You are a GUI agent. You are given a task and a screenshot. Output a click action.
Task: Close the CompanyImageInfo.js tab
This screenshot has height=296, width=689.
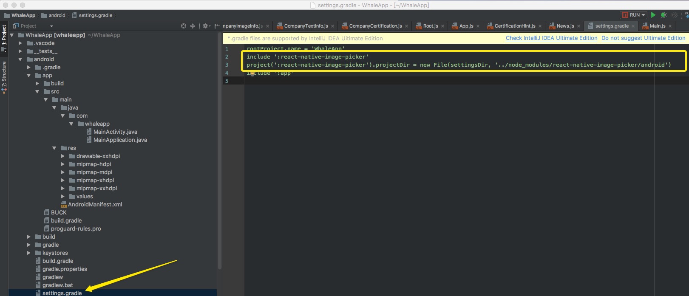click(x=267, y=26)
